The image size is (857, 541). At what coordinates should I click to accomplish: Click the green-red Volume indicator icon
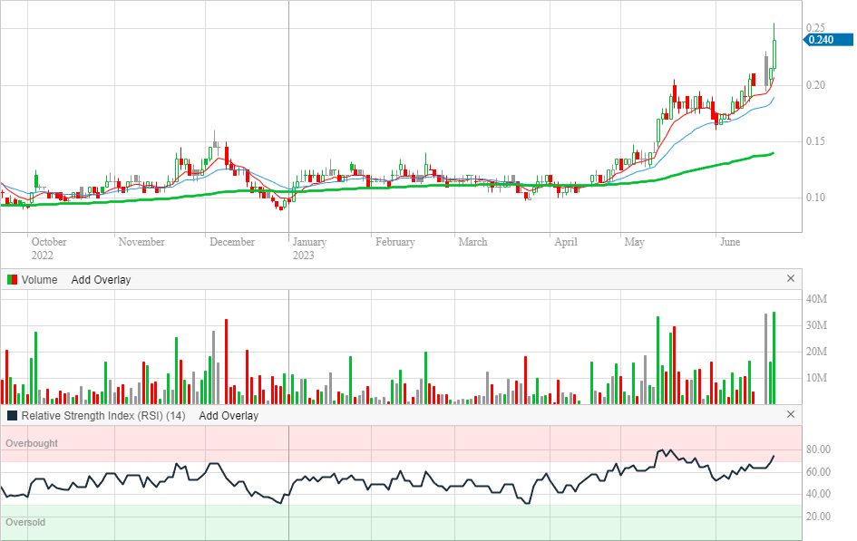12,280
